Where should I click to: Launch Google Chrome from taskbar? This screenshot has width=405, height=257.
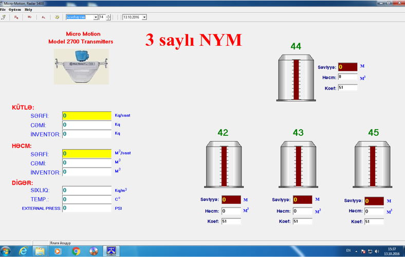click(76, 251)
